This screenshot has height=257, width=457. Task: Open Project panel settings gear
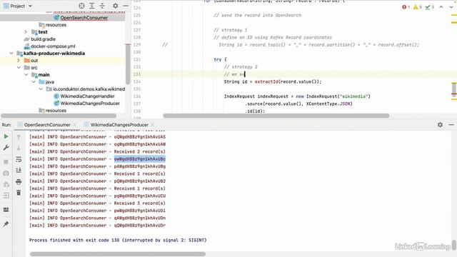(116, 6)
